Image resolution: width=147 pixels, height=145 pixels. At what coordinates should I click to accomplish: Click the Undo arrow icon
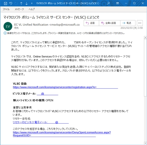(11, 3)
